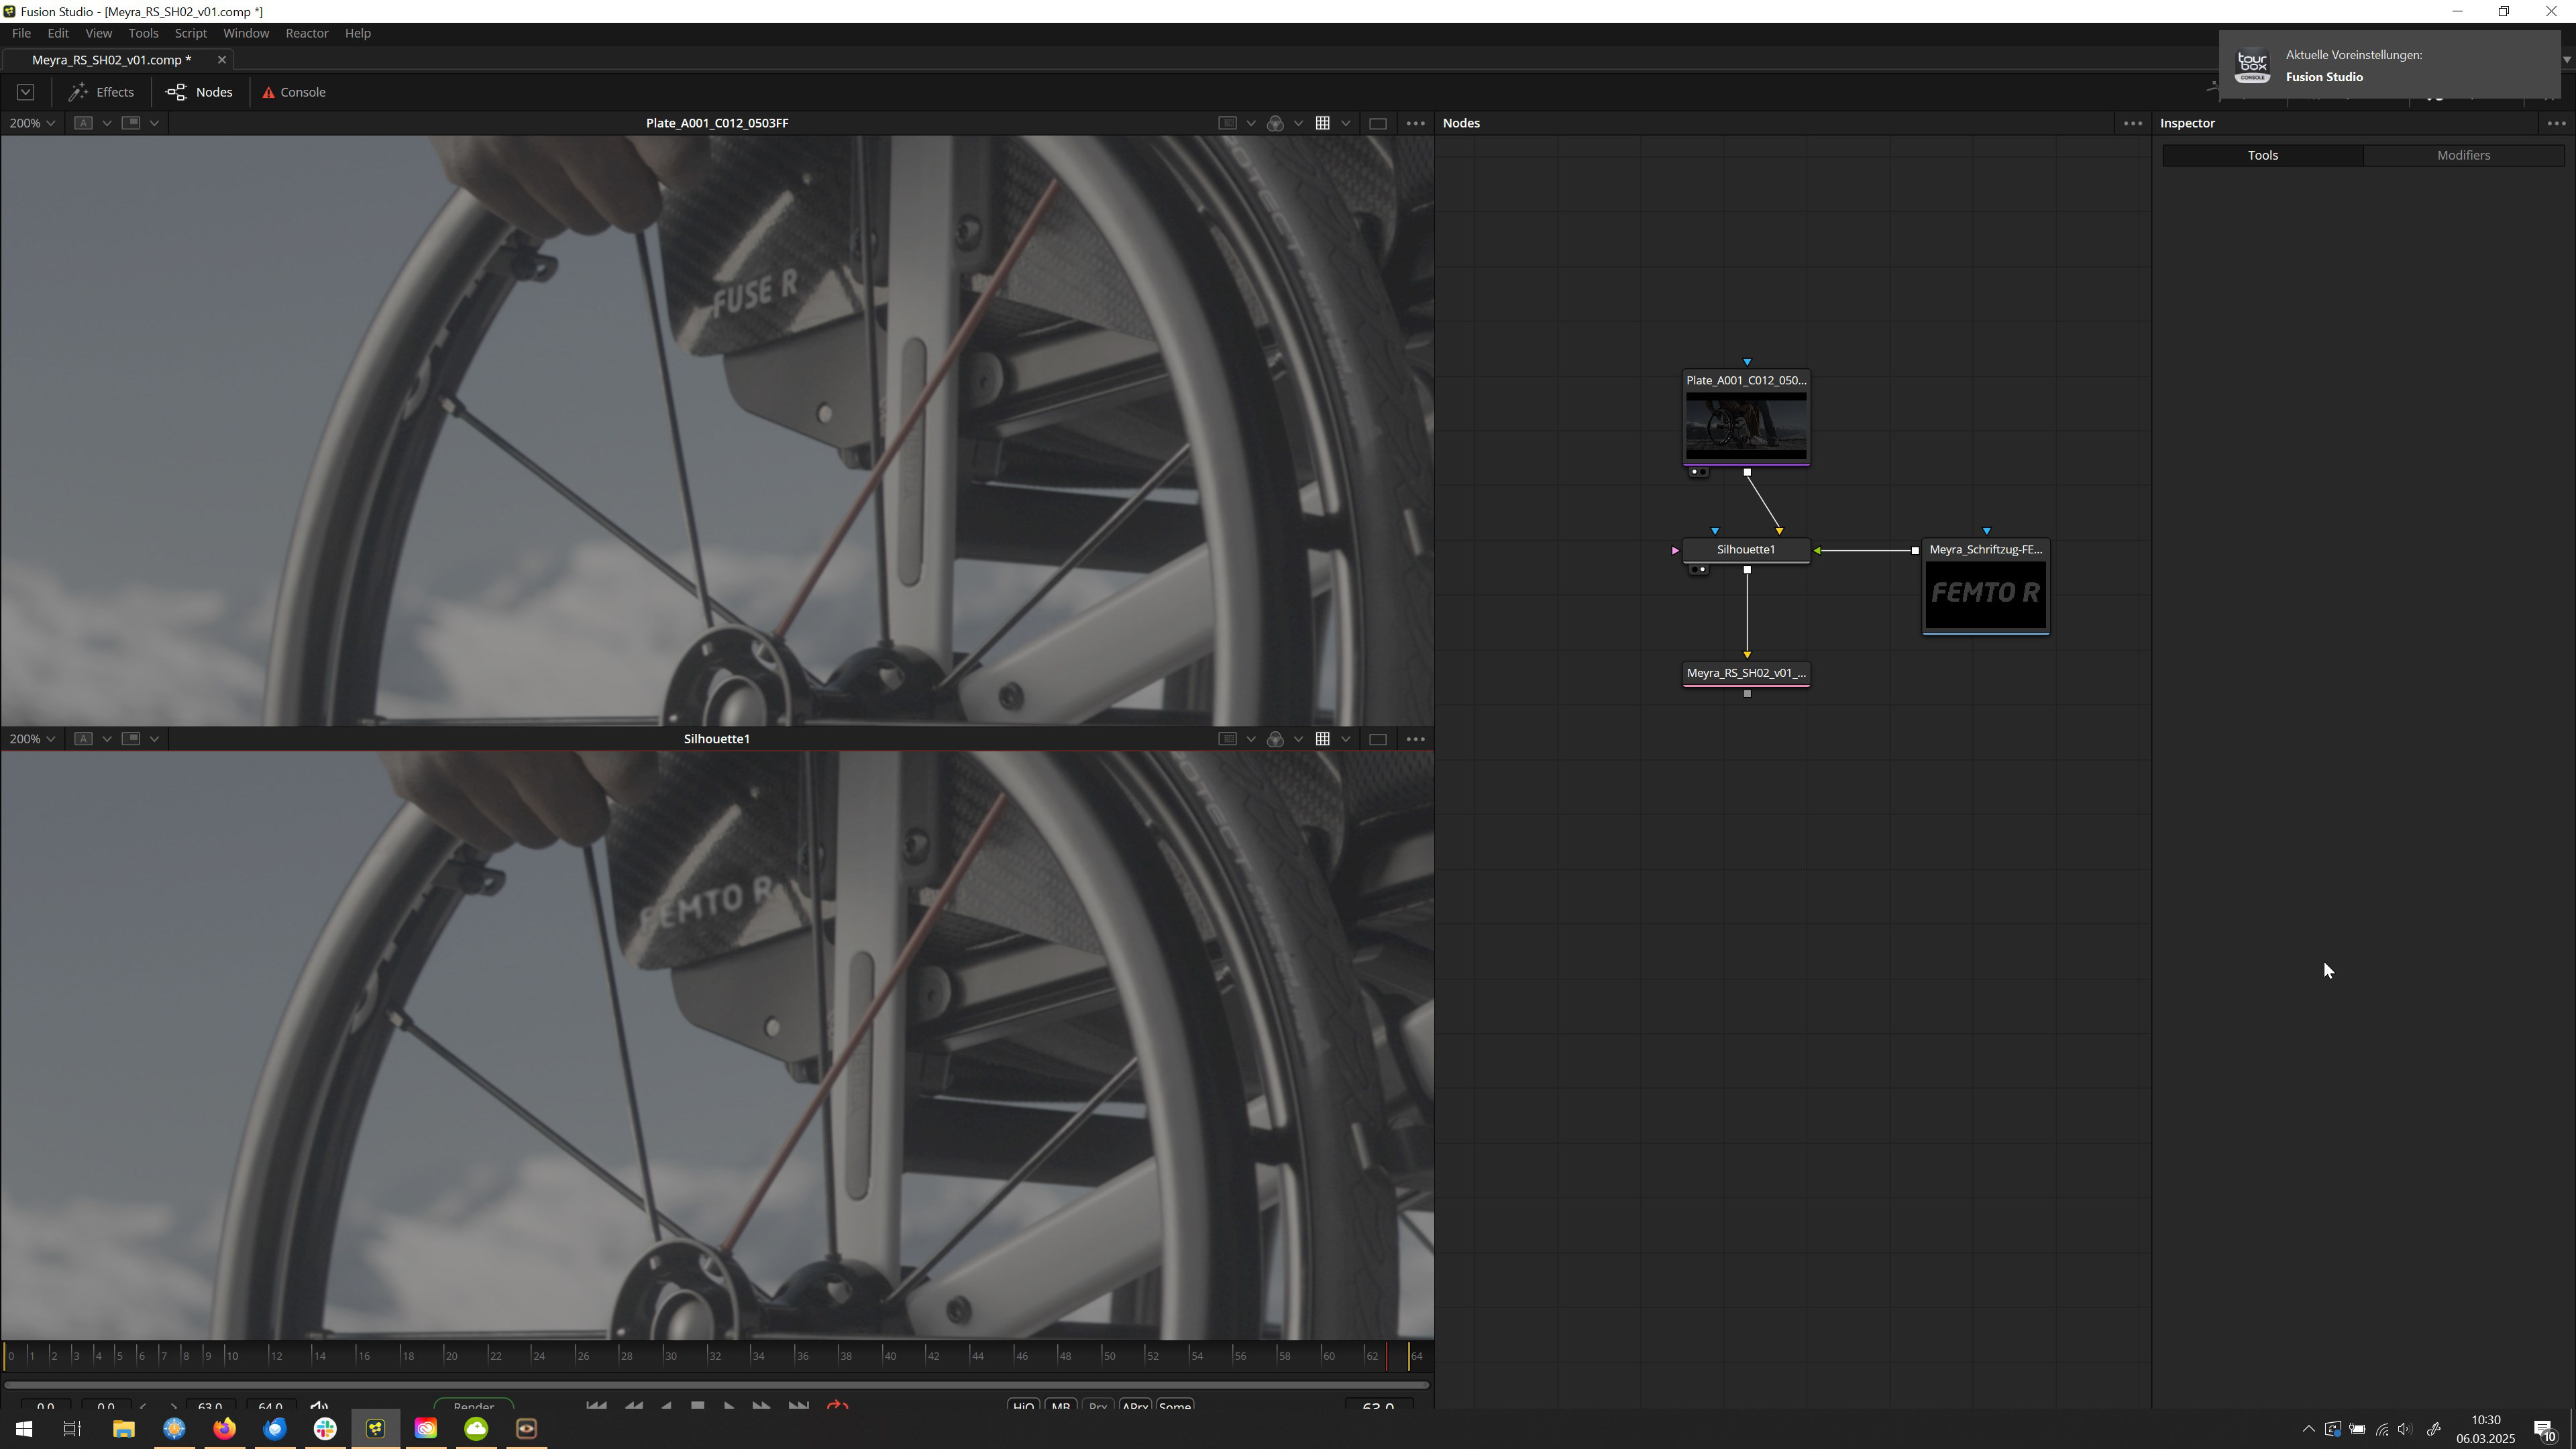Screen dimensions: 2576x1449
Task: Expand color channel dropdown in Silhouette1 viewer
Action: (1298, 739)
